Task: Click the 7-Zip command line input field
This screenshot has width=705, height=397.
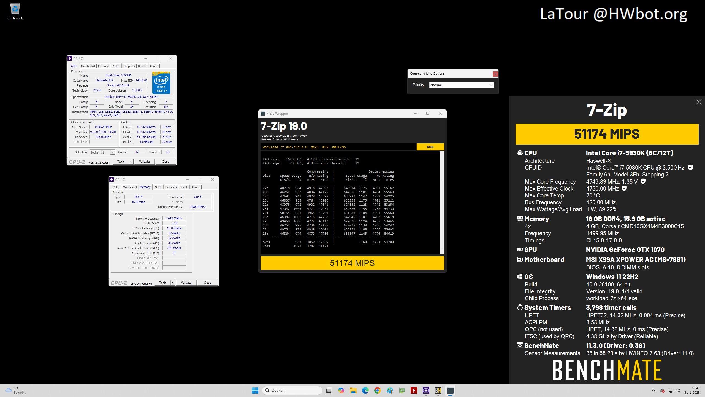Action: (x=338, y=147)
